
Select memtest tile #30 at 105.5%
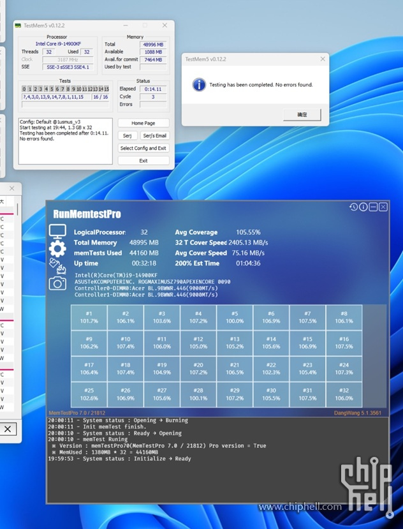(271, 394)
